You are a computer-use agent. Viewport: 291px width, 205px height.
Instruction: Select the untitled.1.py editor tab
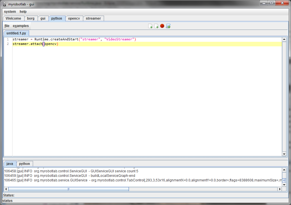pos(16,33)
